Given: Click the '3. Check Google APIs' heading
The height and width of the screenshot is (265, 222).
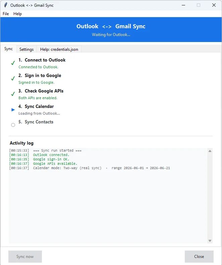Looking at the screenshot, I should click(x=41, y=91).
